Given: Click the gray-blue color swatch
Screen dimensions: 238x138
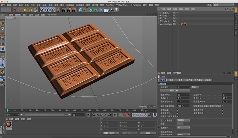Looking at the screenshot, I should (x=180, y=124).
